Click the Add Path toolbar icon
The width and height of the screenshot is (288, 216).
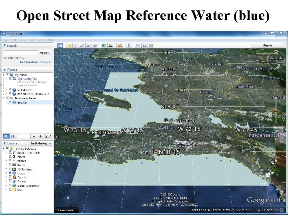pyautogui.click(x=82, y=45)
